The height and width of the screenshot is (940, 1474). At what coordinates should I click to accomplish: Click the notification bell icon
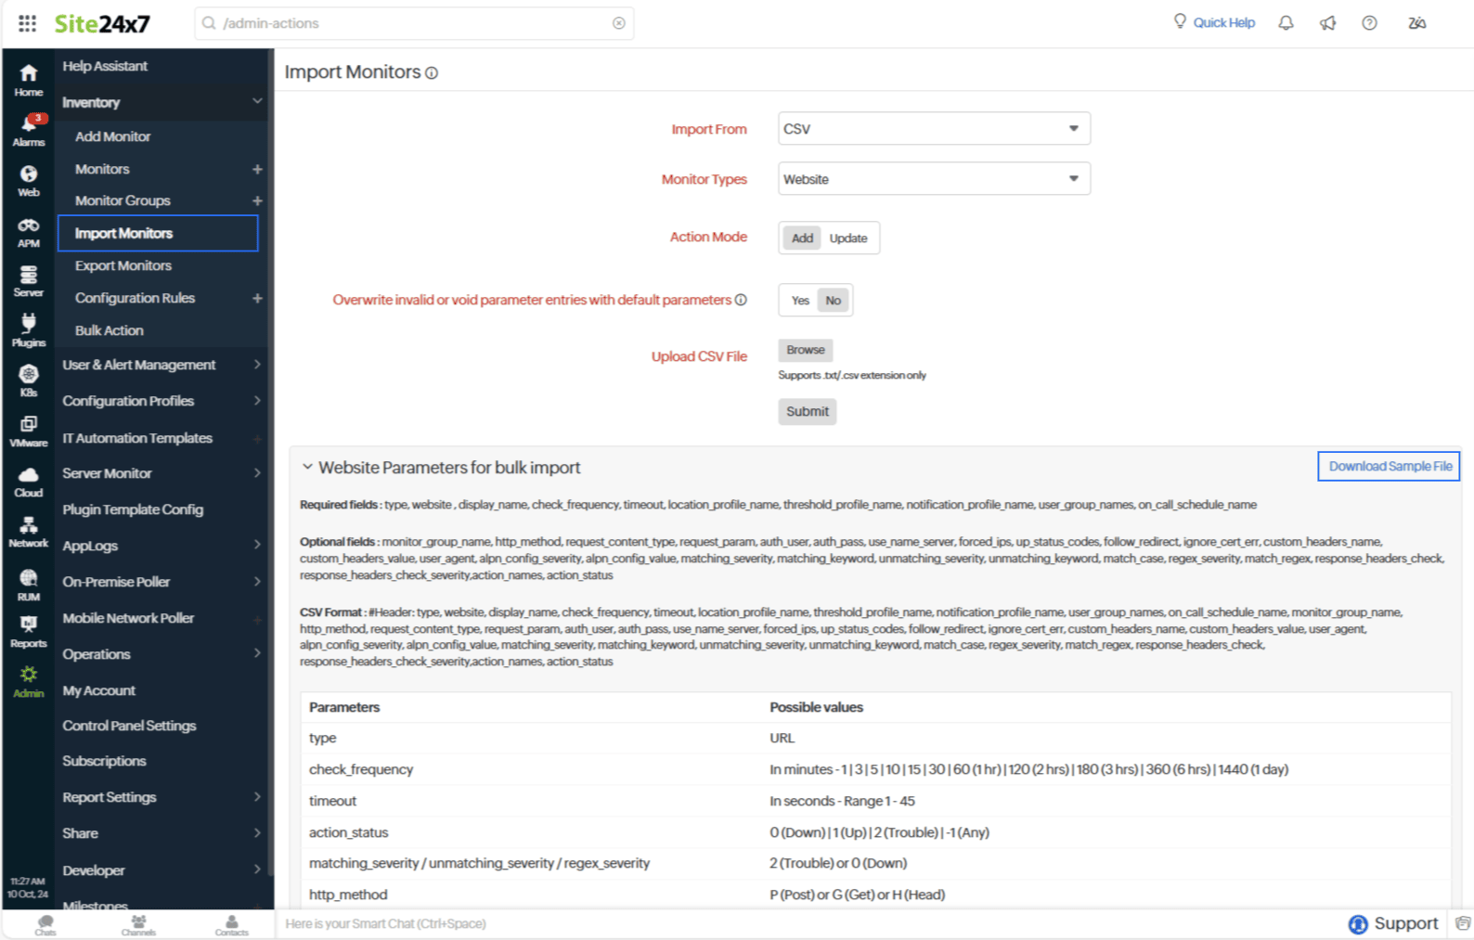click(x=1286, y=23)
